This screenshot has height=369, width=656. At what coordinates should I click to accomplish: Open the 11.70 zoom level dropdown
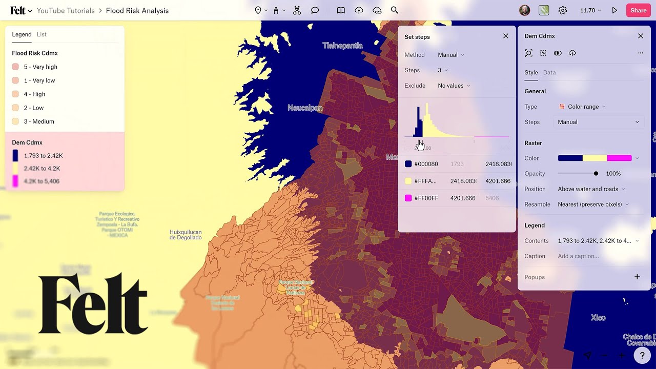pos(590,10)
